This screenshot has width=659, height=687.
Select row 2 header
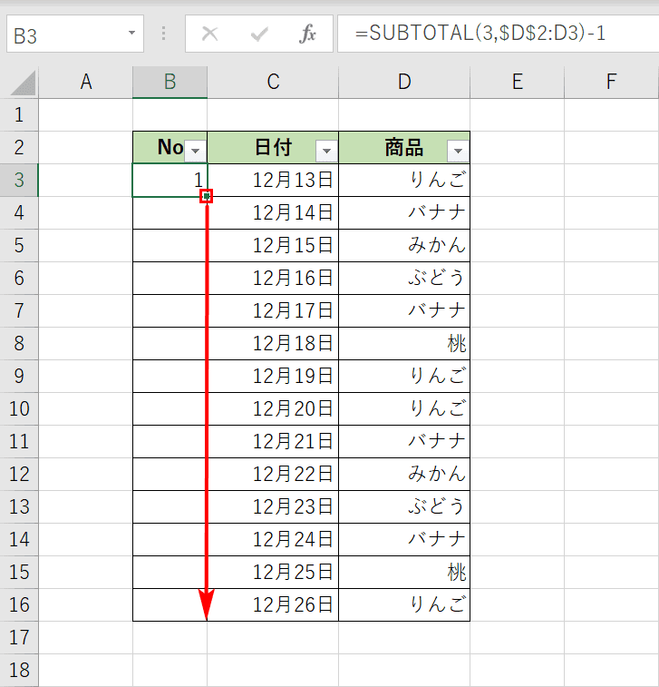(19, 147)
